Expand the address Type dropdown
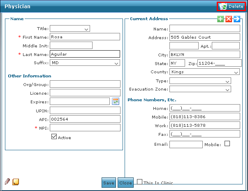Viewport: 248px width, 191px height. click(x=200, y=81)
